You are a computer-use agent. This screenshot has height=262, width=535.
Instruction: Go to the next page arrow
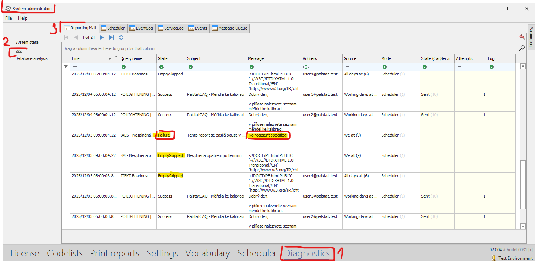[x=102, y=37]
